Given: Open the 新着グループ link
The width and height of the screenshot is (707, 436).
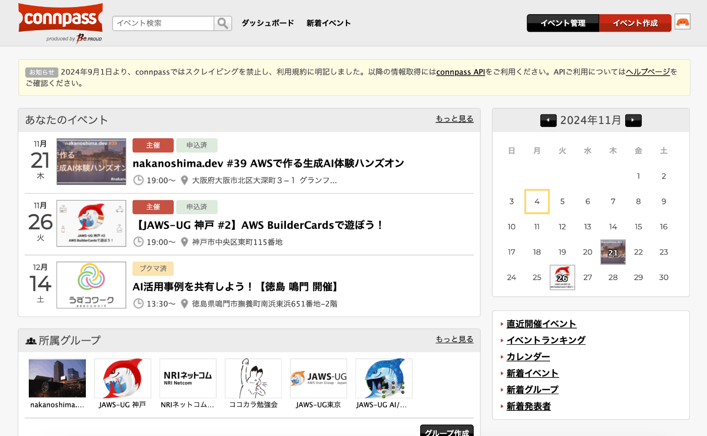Looking at the screenshot, I should click(x=532, y=390).
